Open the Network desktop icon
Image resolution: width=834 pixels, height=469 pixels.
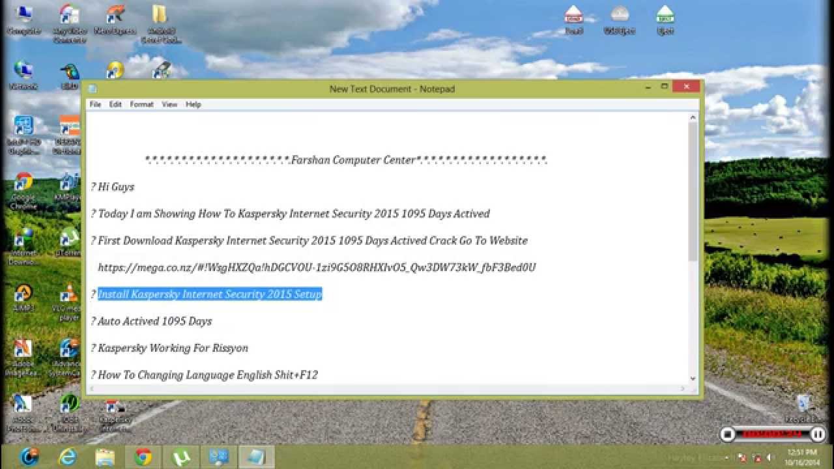pos(23,75)
